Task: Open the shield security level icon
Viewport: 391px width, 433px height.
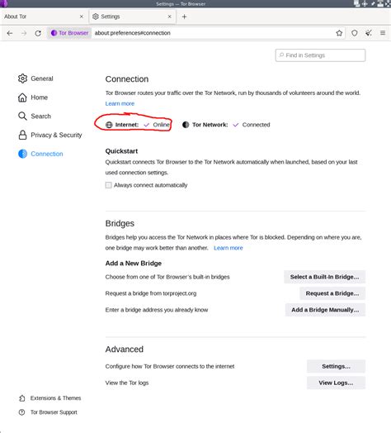Action: point(355,33)
